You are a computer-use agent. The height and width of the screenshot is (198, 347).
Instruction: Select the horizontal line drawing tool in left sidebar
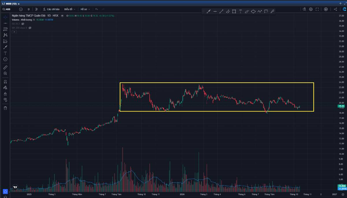coord(5,23)
